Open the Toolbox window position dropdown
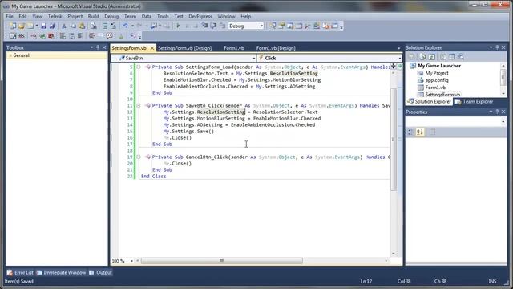The height and width of the screenshot is (289, 513). [x=91, y=47]
